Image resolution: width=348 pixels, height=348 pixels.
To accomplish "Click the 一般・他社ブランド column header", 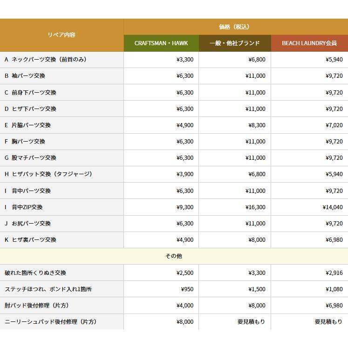I will (234, 43).
